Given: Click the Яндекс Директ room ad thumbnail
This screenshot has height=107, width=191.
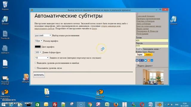Looking at the screenshot, I should pos(153,77).
